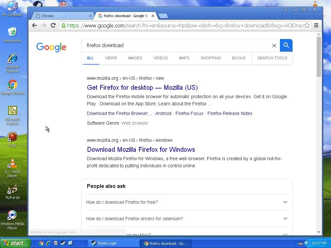Click the blue magnifier search button

pyautogui.click(x=286, y=45)
